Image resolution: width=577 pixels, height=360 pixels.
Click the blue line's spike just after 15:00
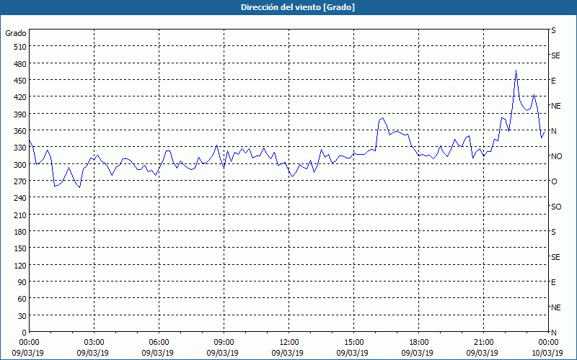pyautogui.click(x=383, y=118)
